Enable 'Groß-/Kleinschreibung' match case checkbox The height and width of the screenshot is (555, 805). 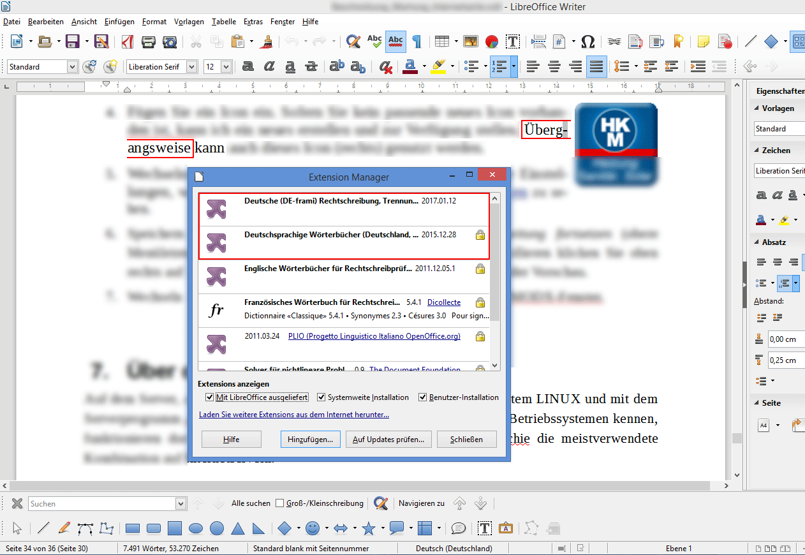coord(279,503)
